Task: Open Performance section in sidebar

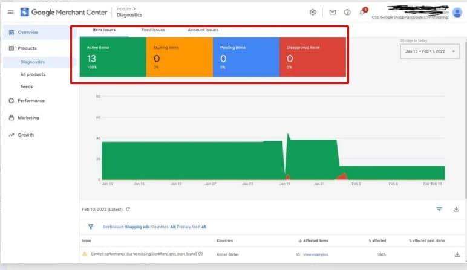Action: point(31,101)
